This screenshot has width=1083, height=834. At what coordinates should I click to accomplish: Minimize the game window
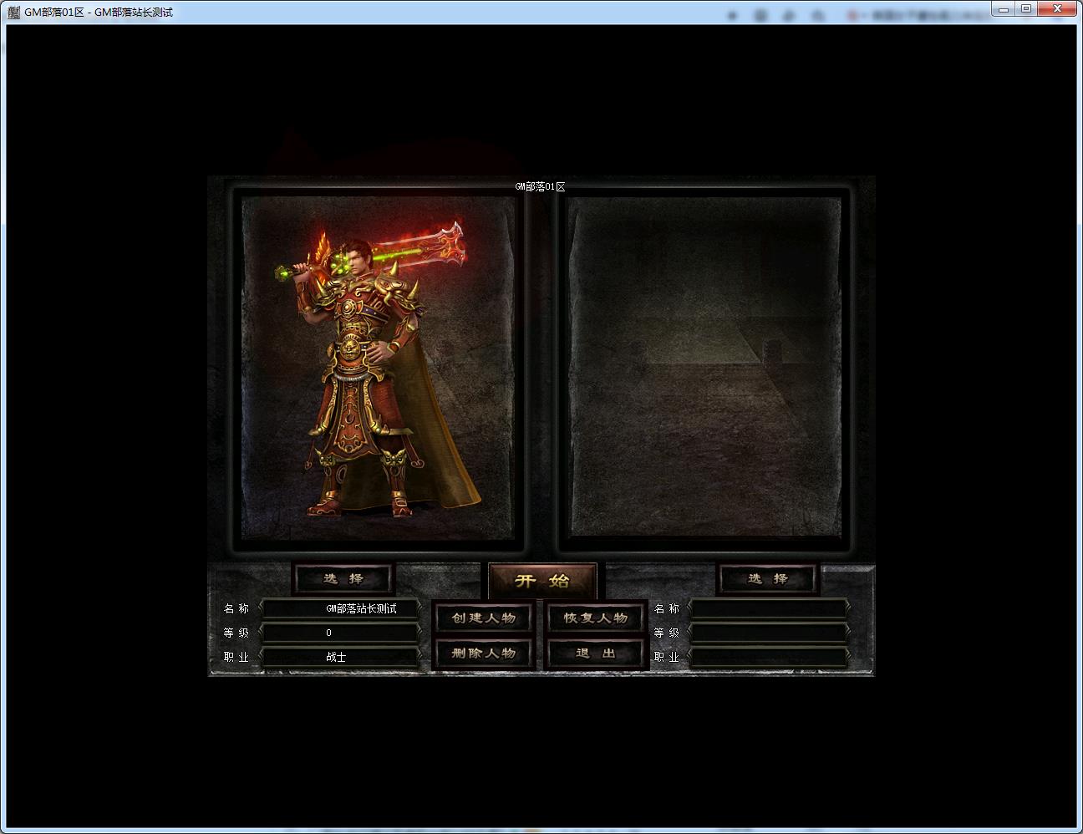coord(1005,8)
